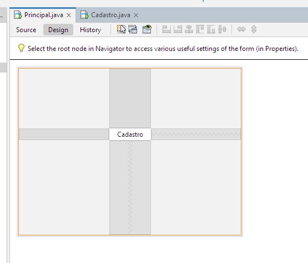Image resolution: width=308 pixels, height=263 pixels.
Task: Center components vertically
Action: pyautogui.click(x=222, y=29)
